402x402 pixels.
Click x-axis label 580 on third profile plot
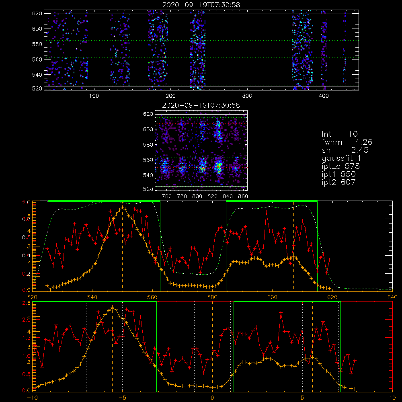[212, 297]
